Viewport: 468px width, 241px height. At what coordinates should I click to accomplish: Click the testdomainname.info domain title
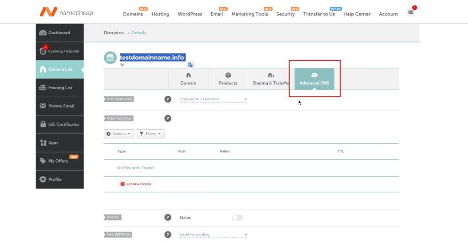click(x=152, y=57)
